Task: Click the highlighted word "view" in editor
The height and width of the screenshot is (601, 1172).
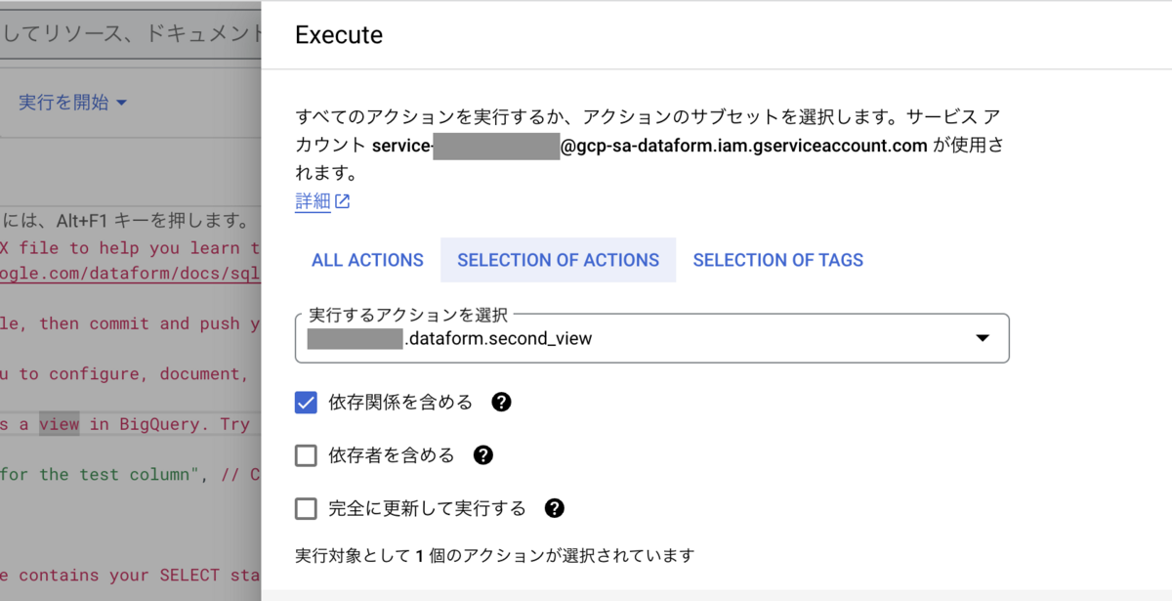Action: (59, 424)
